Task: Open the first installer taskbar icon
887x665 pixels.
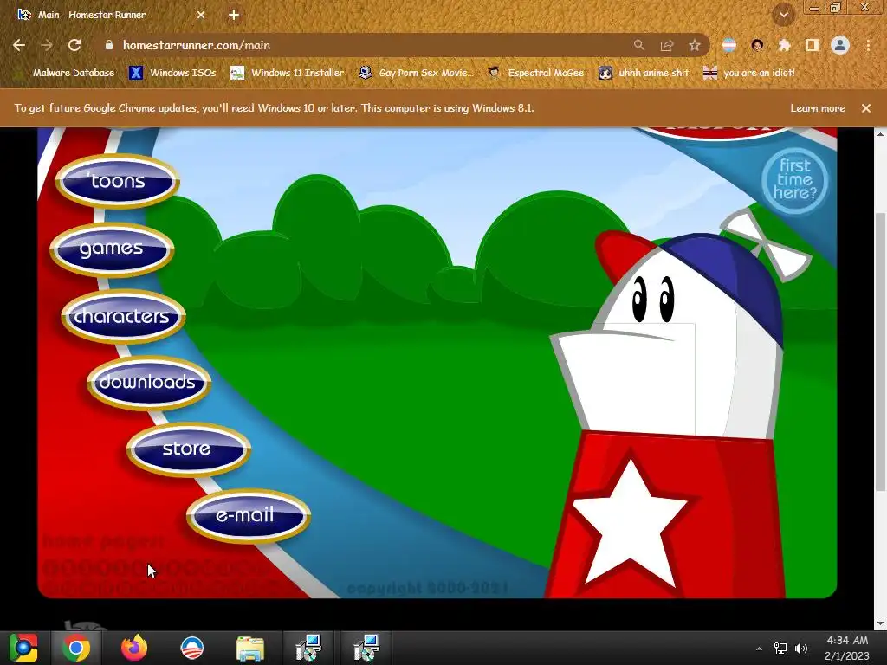Action: (308, 648)
